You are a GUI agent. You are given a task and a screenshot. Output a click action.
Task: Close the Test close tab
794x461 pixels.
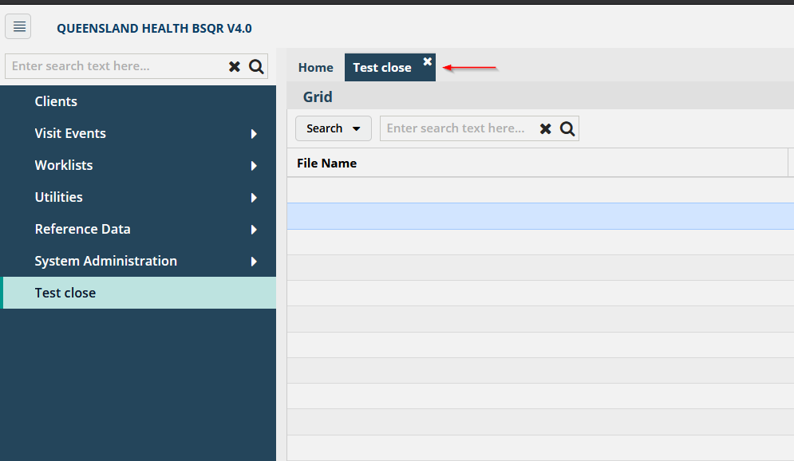(428, 61)
